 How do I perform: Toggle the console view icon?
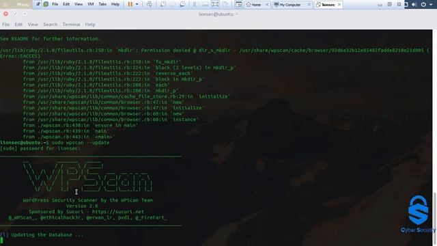coord(238,4)
